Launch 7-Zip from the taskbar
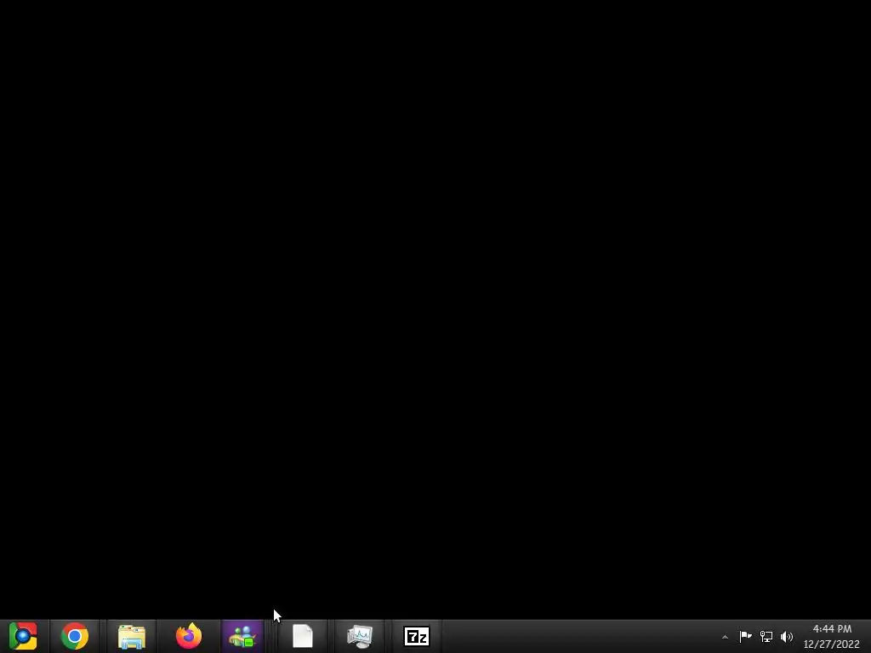The height and width of the screenshot is (653, 871). pos(417,636)
